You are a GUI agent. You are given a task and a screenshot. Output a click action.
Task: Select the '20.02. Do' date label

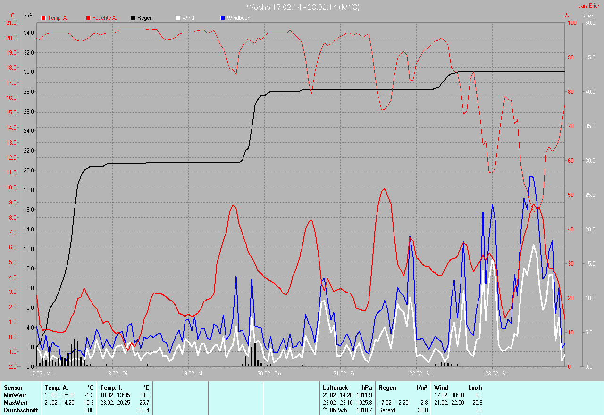(269, 374)
